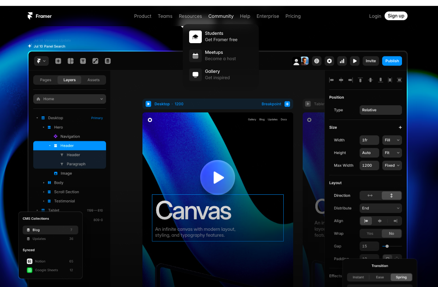Viewport: 438px width, 287px height.
Task: Align vertical centers icon in properties panel
Action: pyautogui.click(x=370, y=80)
